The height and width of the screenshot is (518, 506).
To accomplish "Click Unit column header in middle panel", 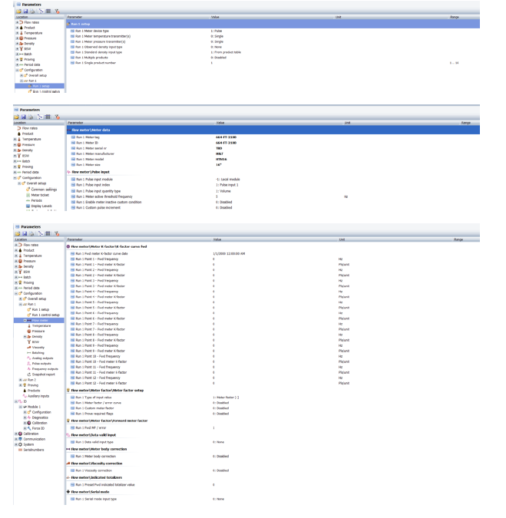I will [x=347, y=123].
